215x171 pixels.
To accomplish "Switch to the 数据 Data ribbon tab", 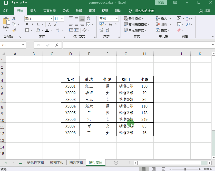I will (79, 11).
